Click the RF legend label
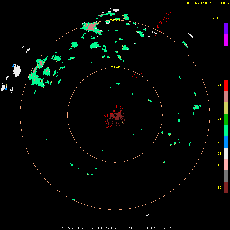Viewport: 230px width, 230px height. point(219,29)
